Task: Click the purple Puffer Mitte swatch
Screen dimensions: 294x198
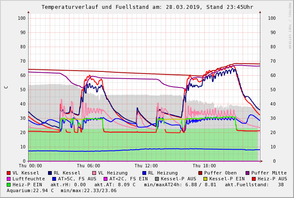Action: (x=247, y=173)
